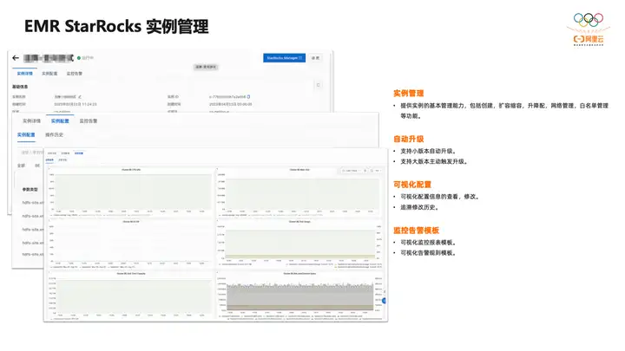
Task: Select 实例详情 tab in the middle config window
Action: click(31, 121)
